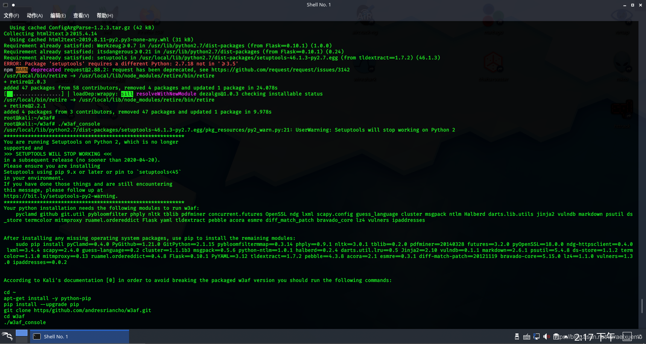Open the Kali dragon application launcher
This screenshot has height=344, width=646.
(7, 336)
